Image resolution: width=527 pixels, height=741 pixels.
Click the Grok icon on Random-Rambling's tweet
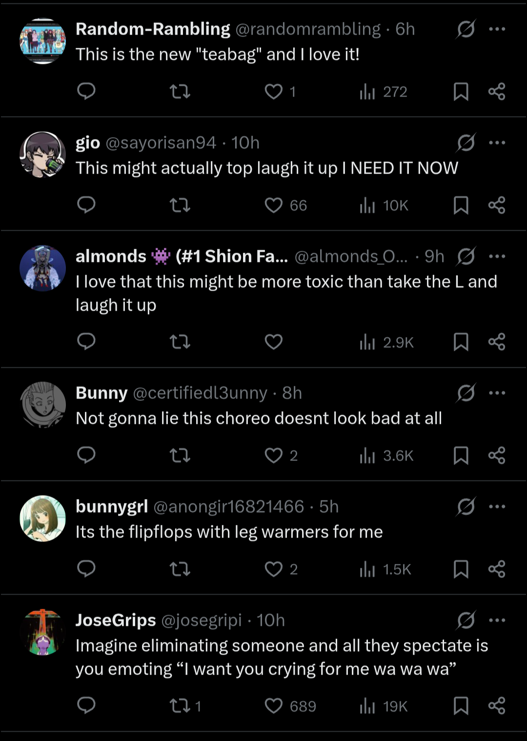(466, 29)
